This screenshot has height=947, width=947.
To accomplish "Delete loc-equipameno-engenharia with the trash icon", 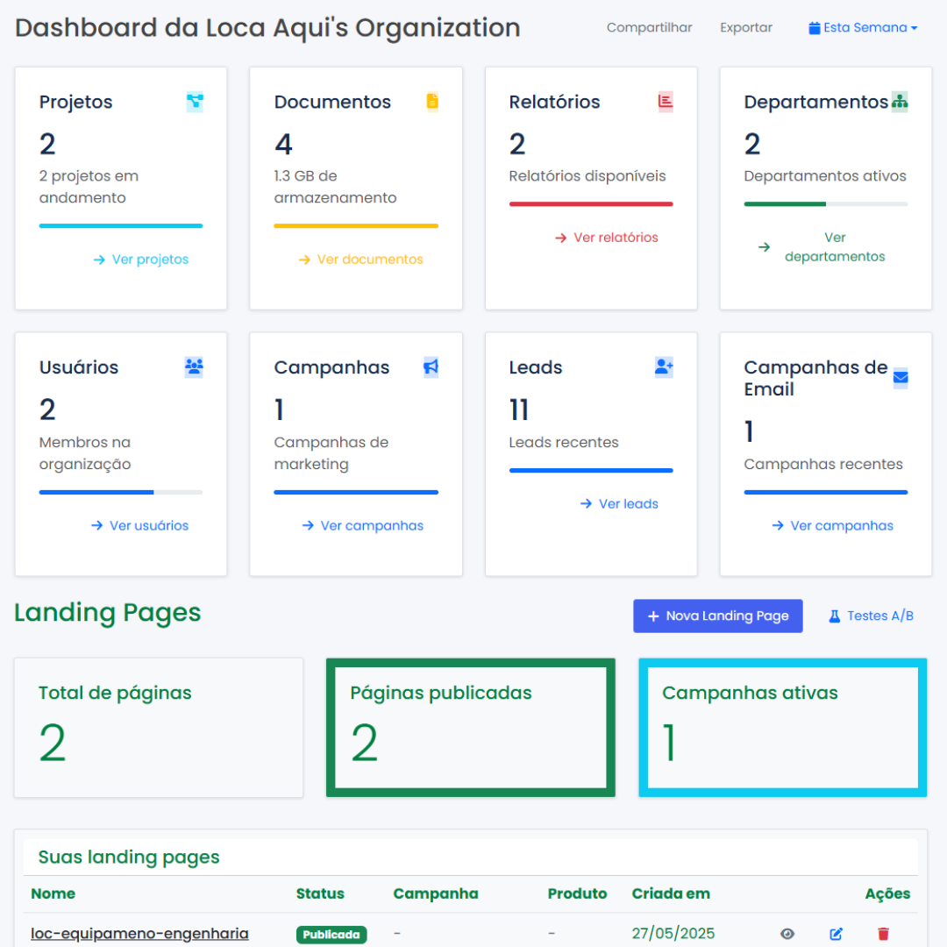I will [883, 934].
